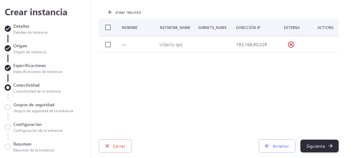Image resolution: width=357 pixels, height=158 pixels.
Task: Click the Especificaciones step checkmark icon
Action: 8,68
